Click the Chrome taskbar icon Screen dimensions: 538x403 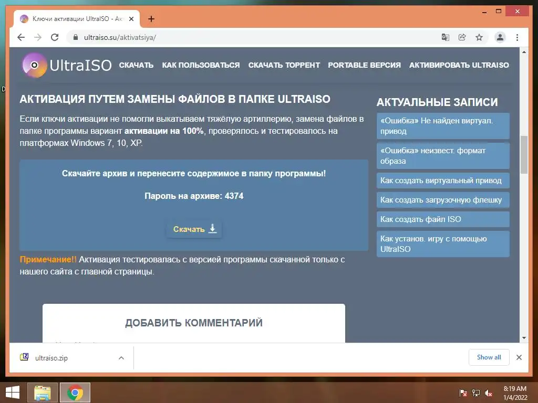click(75, 393)
